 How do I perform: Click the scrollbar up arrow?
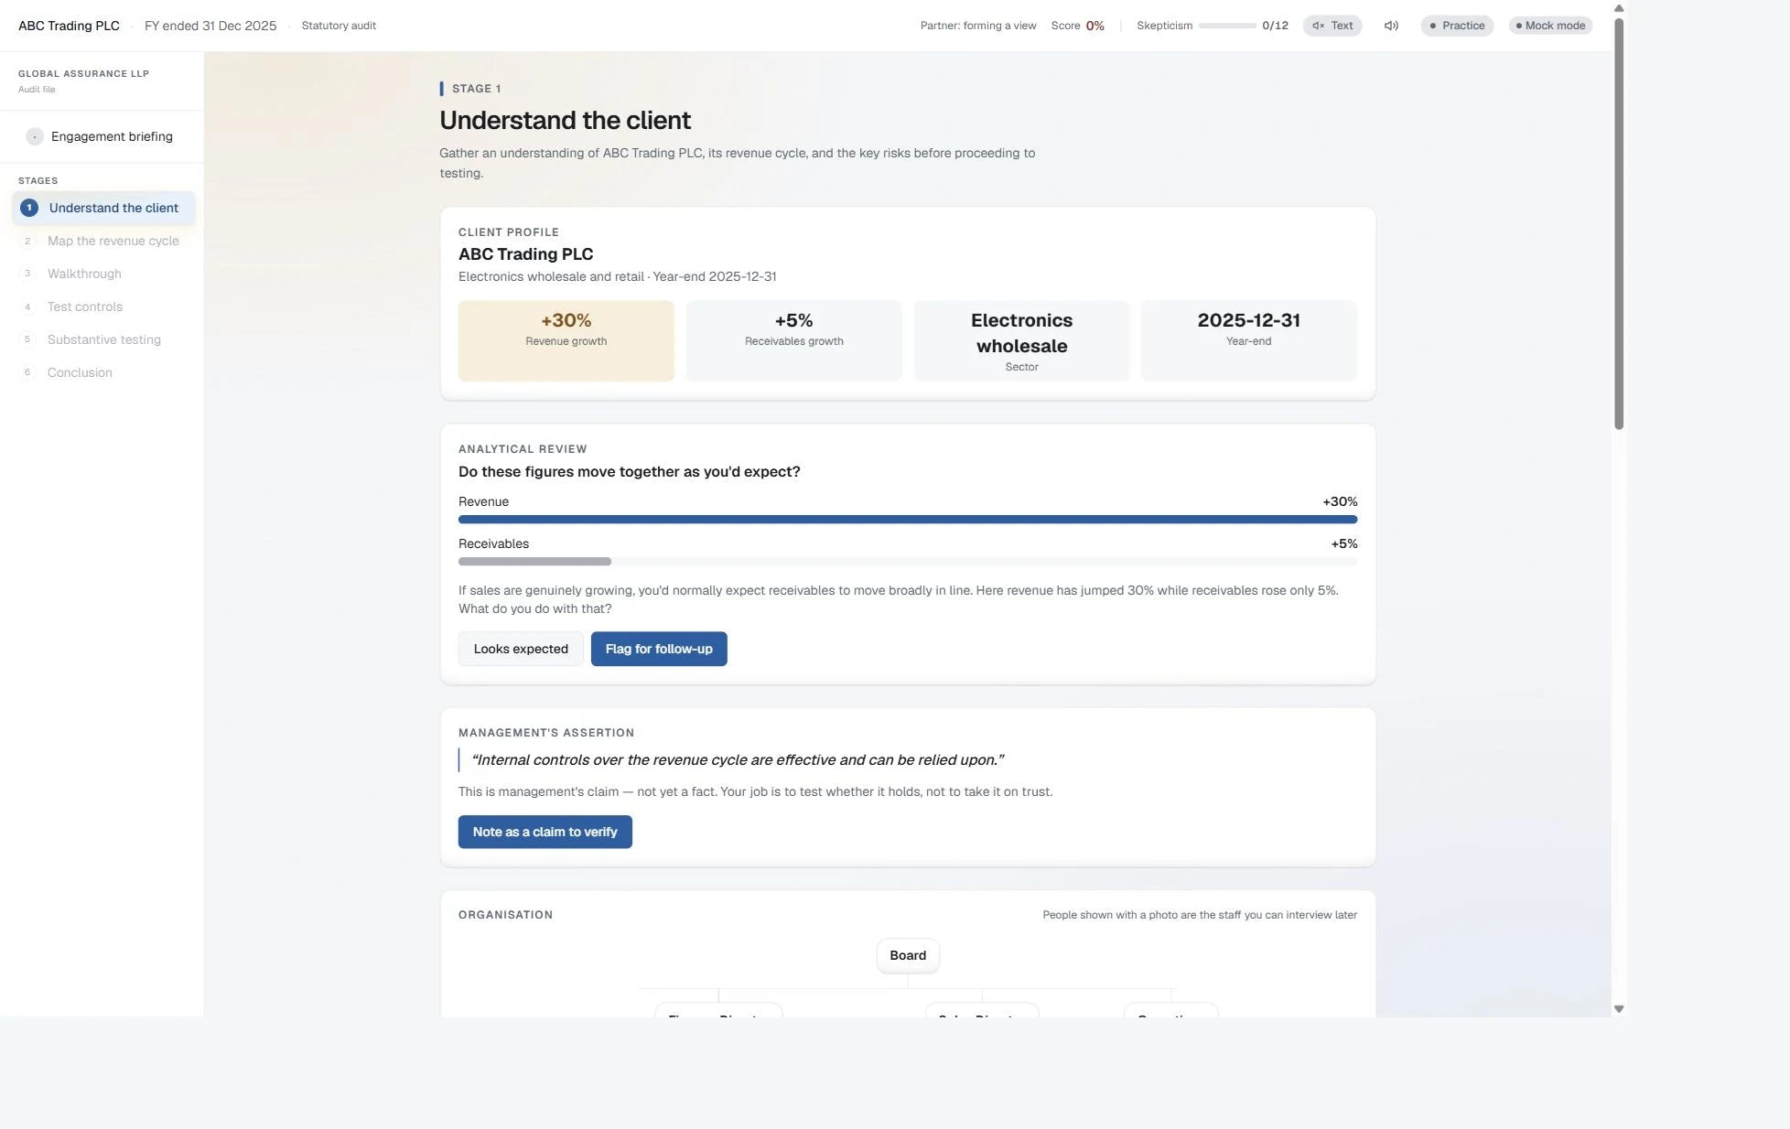1619,8
